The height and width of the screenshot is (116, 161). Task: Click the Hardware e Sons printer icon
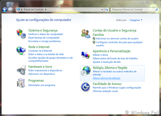21,70
